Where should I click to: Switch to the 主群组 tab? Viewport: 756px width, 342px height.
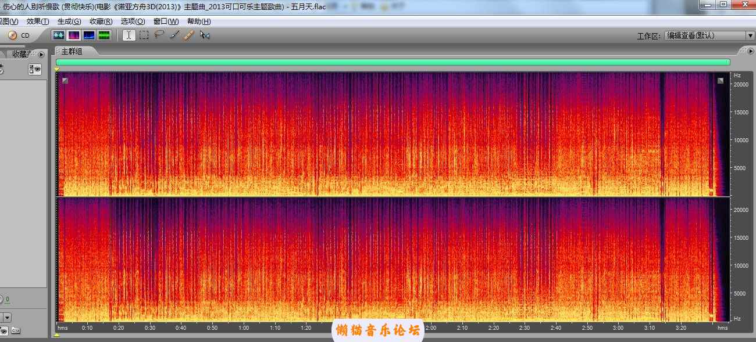72,52
